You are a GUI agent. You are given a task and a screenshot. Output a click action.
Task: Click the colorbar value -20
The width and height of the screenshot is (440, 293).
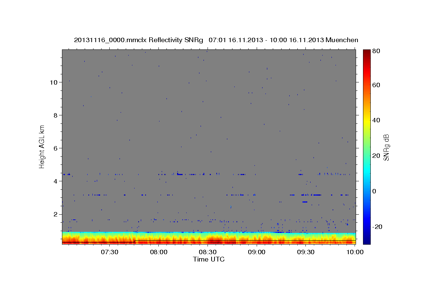(x=377, y=227)
